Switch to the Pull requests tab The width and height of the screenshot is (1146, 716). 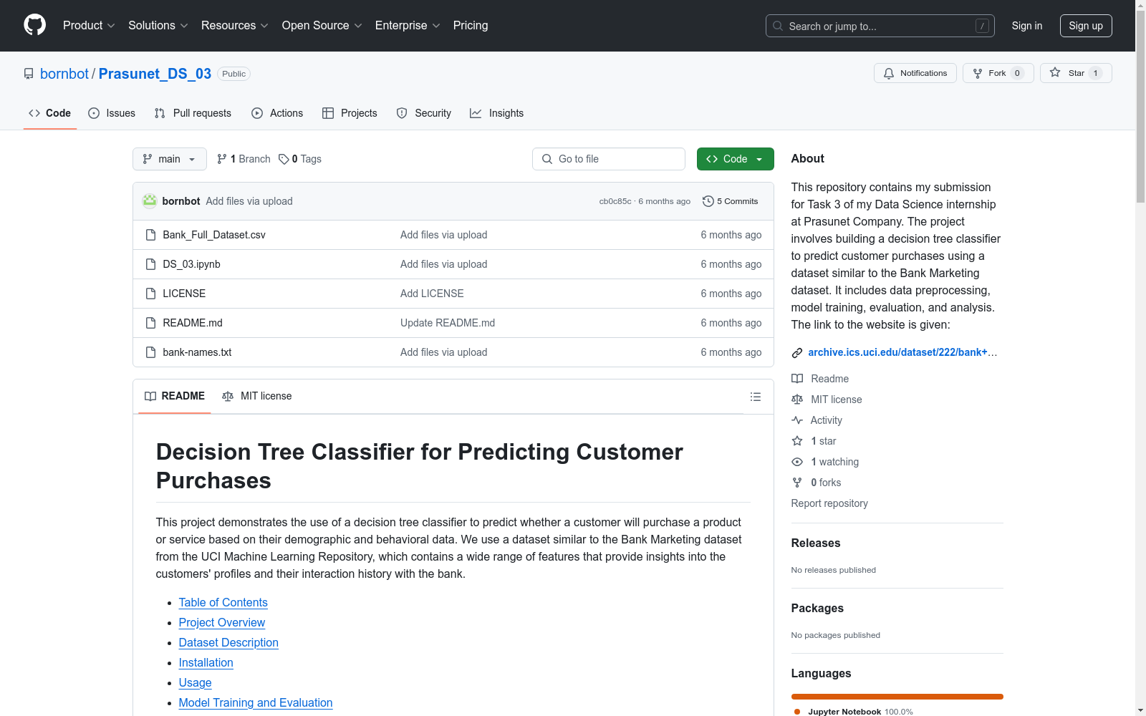tap(193, 113)
